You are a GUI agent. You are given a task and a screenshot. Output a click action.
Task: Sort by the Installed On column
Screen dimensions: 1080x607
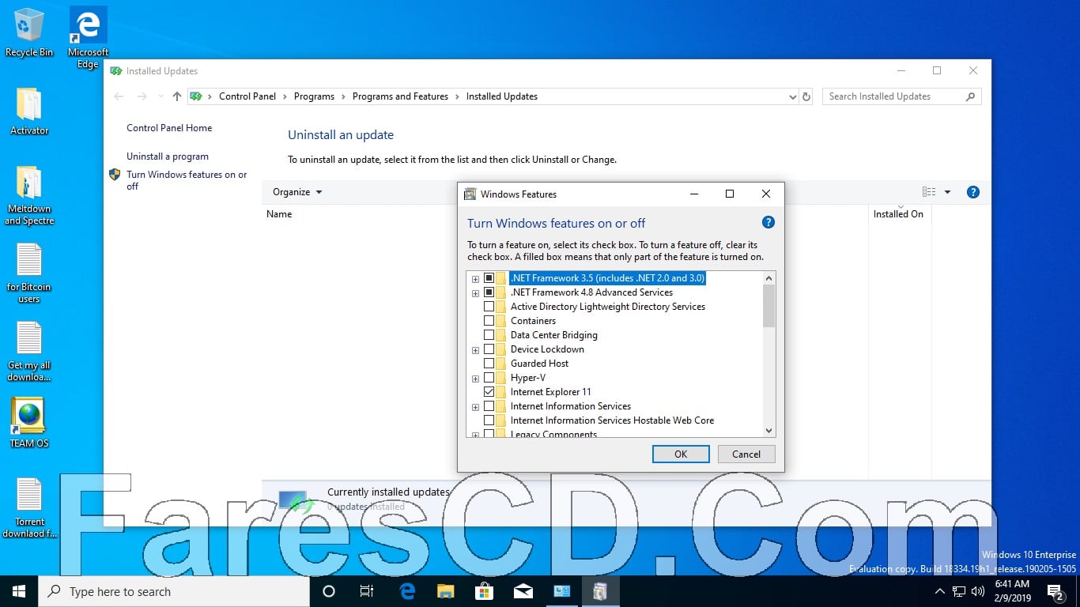[x=899, y=214]
